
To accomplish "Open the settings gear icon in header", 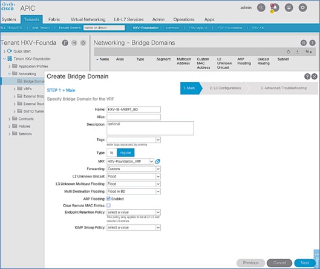I will tap(302, 8).
